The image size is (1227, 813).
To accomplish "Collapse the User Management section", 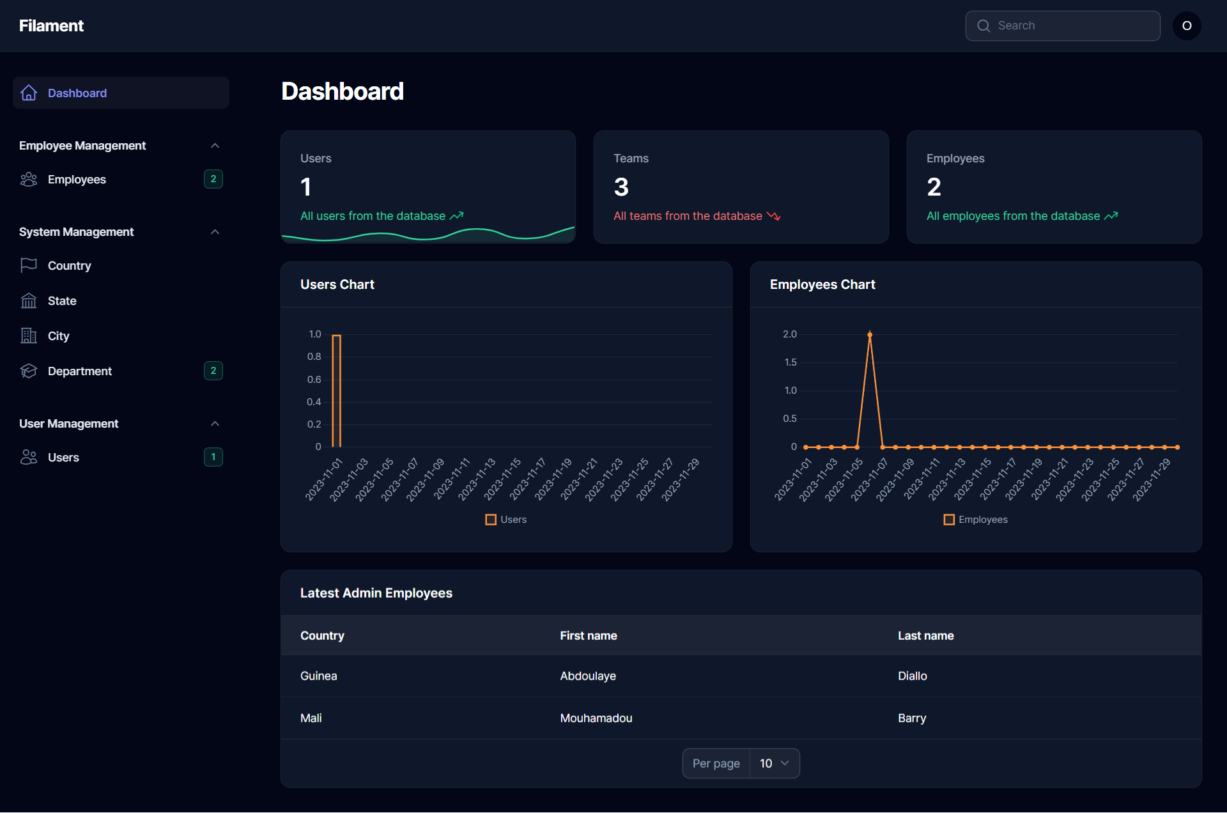I will click(x=215, y=424).
